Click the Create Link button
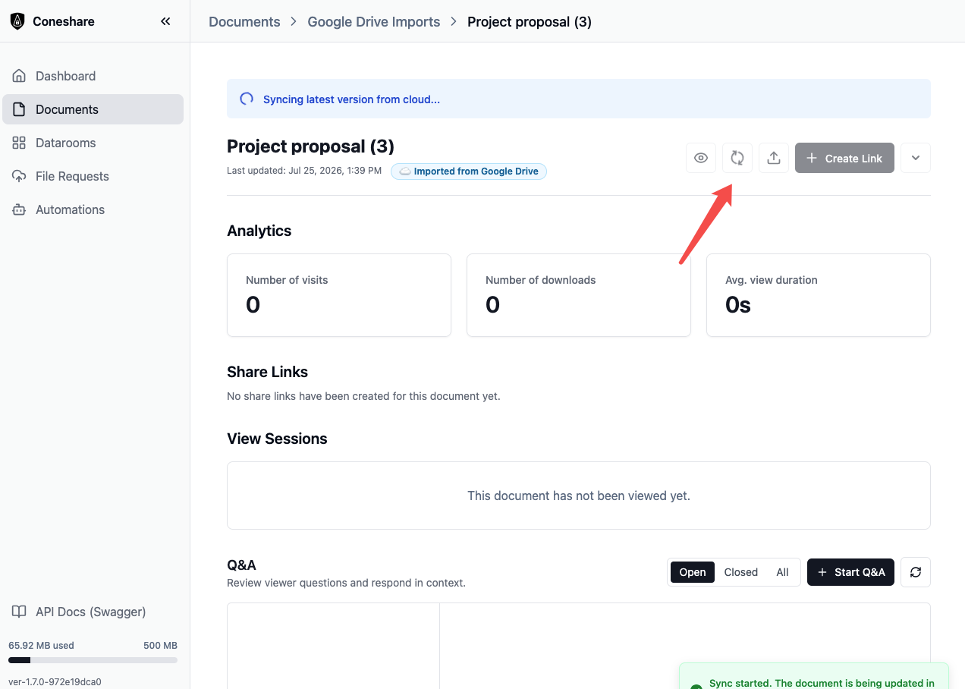This screenshot has height=689, width=965. [x=844, y=158]
